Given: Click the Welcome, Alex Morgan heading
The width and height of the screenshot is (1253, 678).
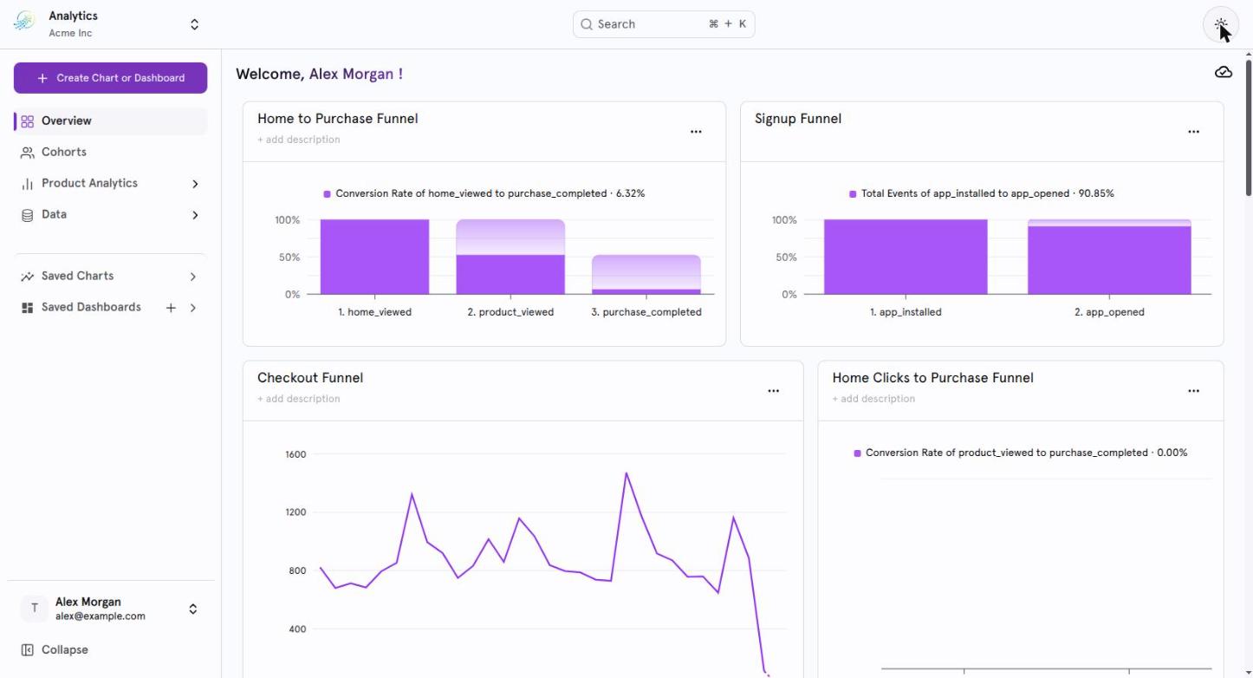Looking at the screenshot, I should [x=319, y=75].
